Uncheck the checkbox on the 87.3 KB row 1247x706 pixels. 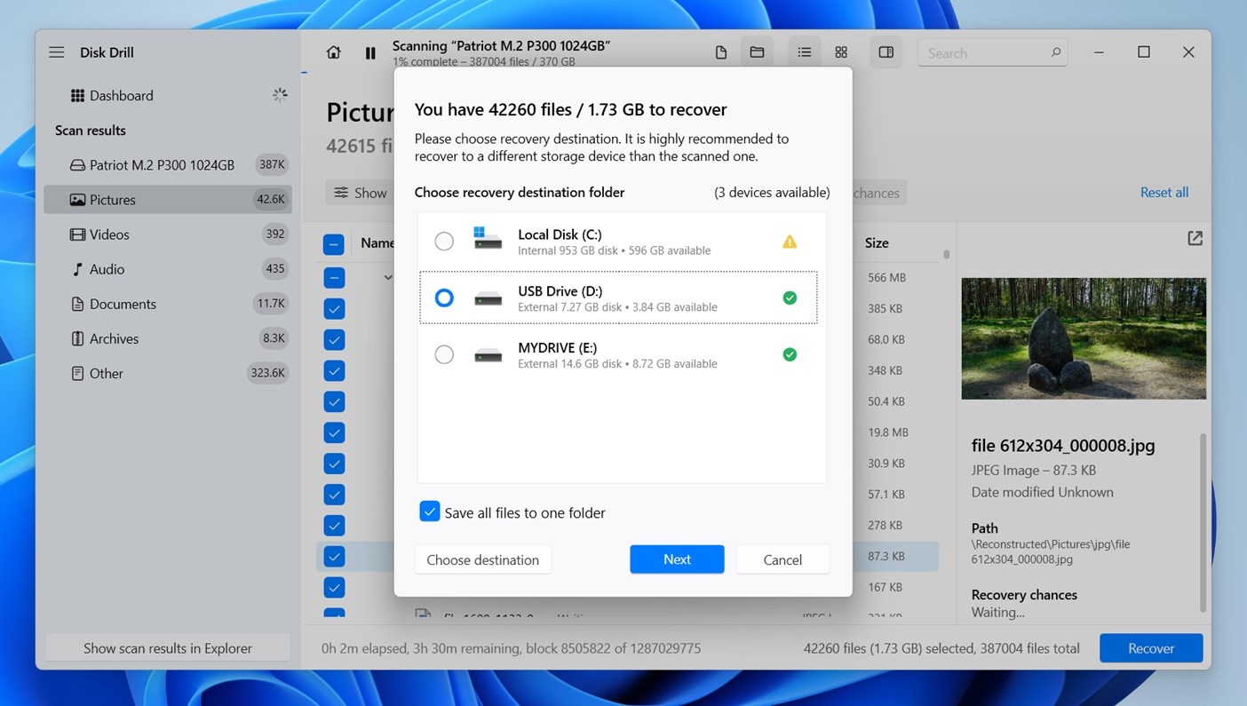[x=334, y=556]
